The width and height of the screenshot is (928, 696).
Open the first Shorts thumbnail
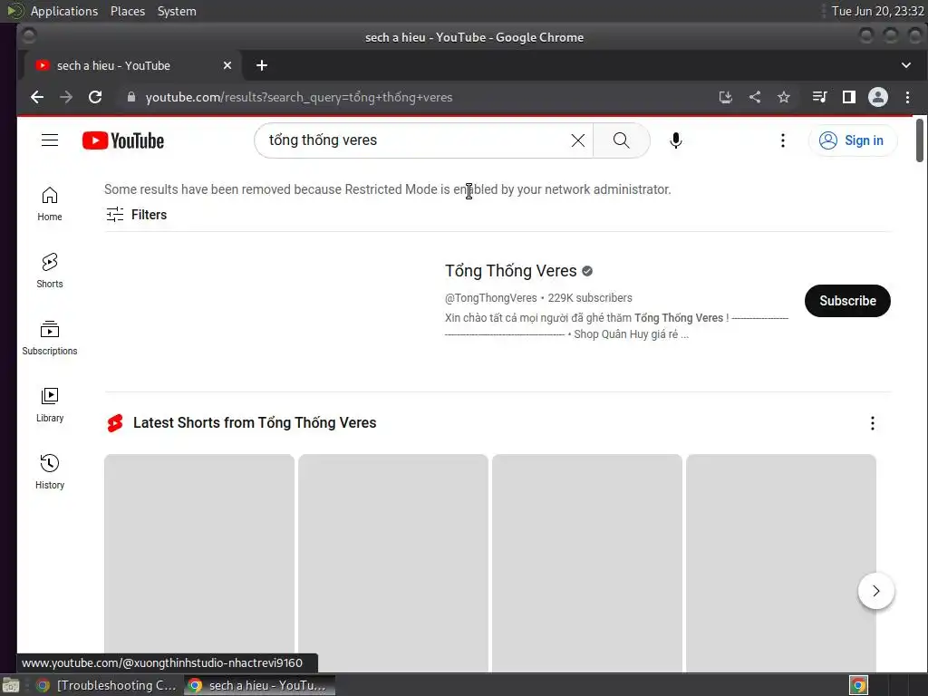pos(198,562)
